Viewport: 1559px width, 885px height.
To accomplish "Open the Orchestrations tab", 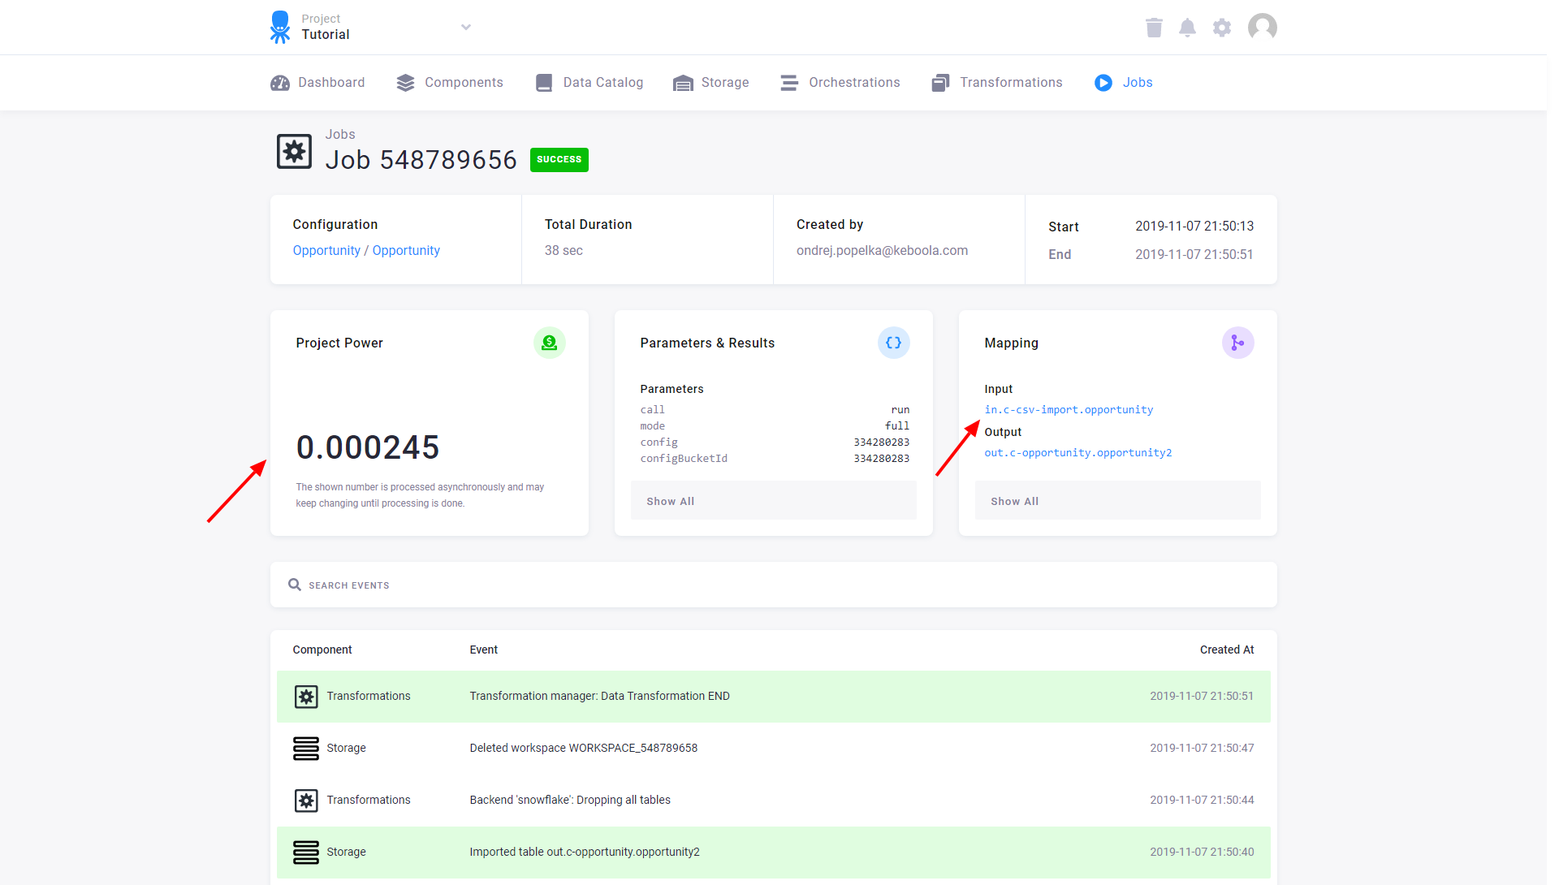I will [840, 83].
